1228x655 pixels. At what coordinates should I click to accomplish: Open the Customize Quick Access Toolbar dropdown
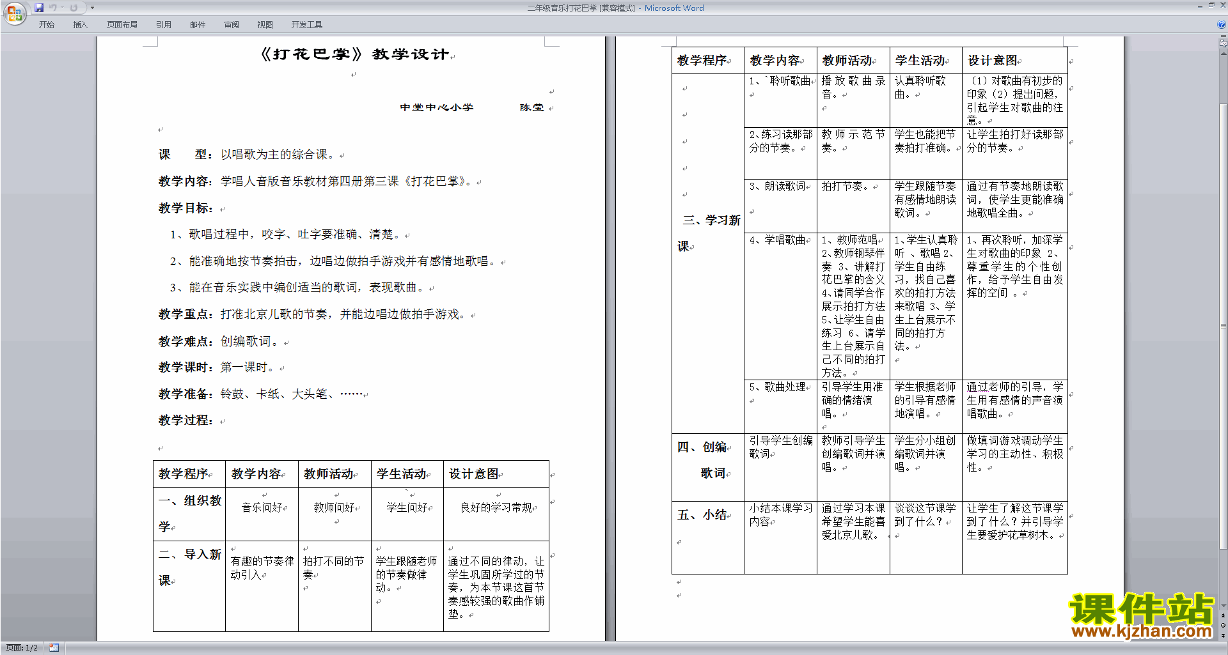(92, 8)
